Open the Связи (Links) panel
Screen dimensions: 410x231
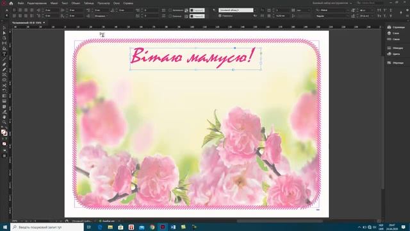coord(393,39)
